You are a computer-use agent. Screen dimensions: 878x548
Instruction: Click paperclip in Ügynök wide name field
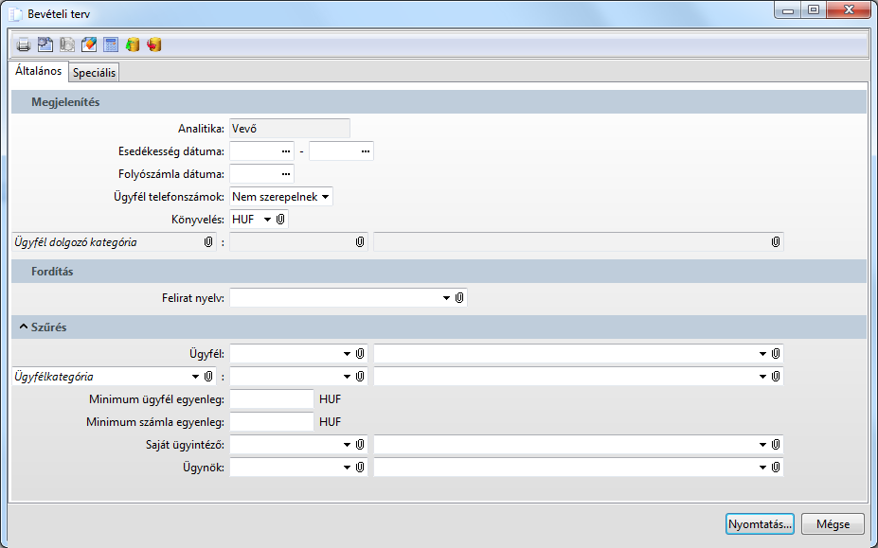[776, 467]
